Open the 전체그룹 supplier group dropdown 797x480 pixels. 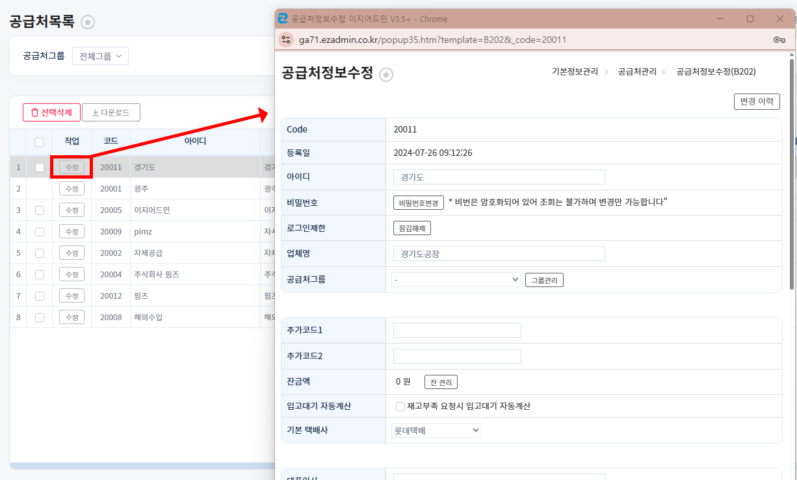(100, 56)
